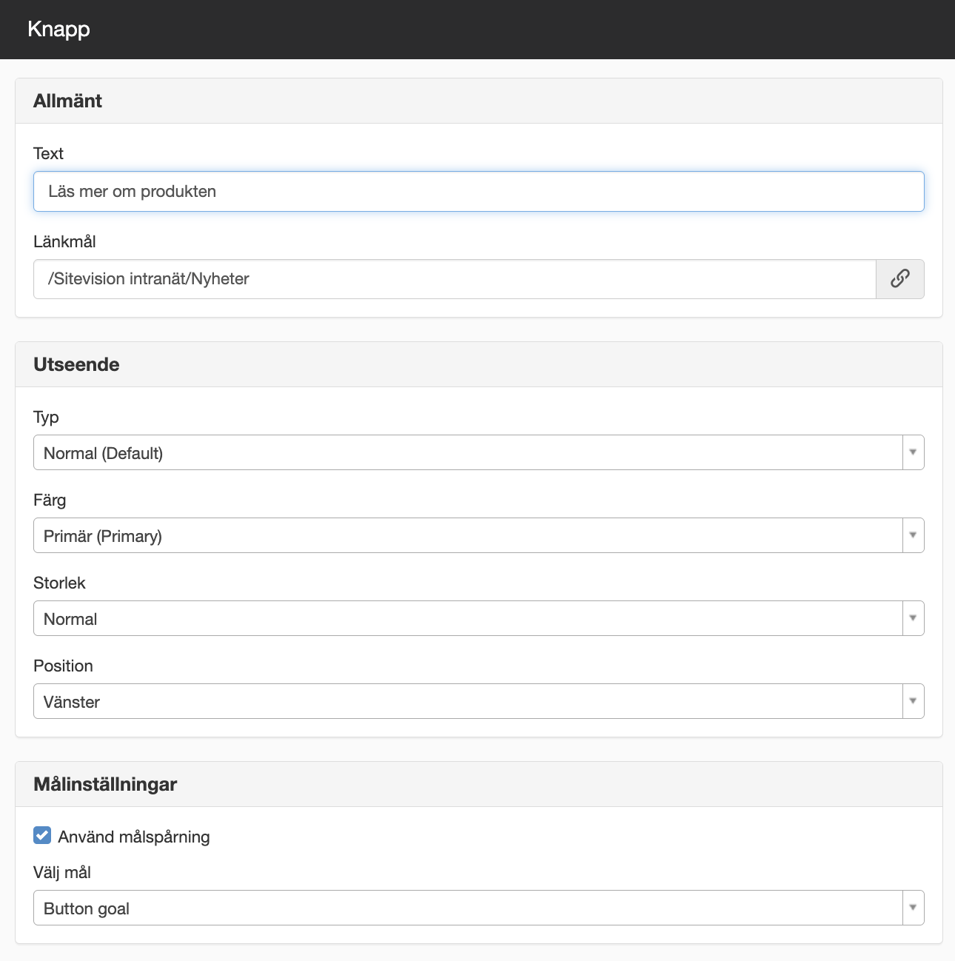
Task: Click the Färg dropdown arrow
Action: click(x=913, y=535)
